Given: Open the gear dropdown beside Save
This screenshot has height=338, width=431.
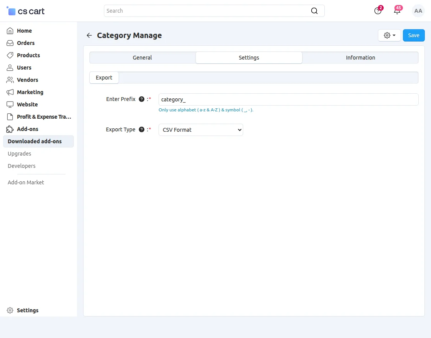Looking at the screenshot, I should point(389,35).
